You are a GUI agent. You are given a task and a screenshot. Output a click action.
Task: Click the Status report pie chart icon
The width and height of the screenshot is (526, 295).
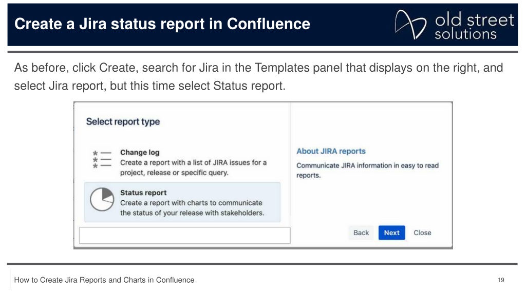click(102, 199)
